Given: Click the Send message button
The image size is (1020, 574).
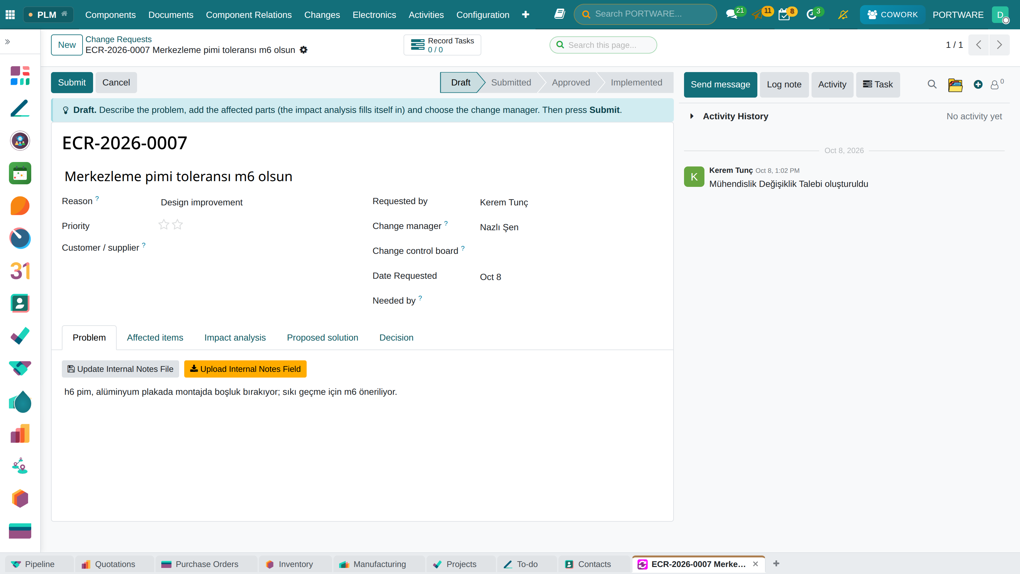Looking at the screenshot, I should [x=720, y=85].
